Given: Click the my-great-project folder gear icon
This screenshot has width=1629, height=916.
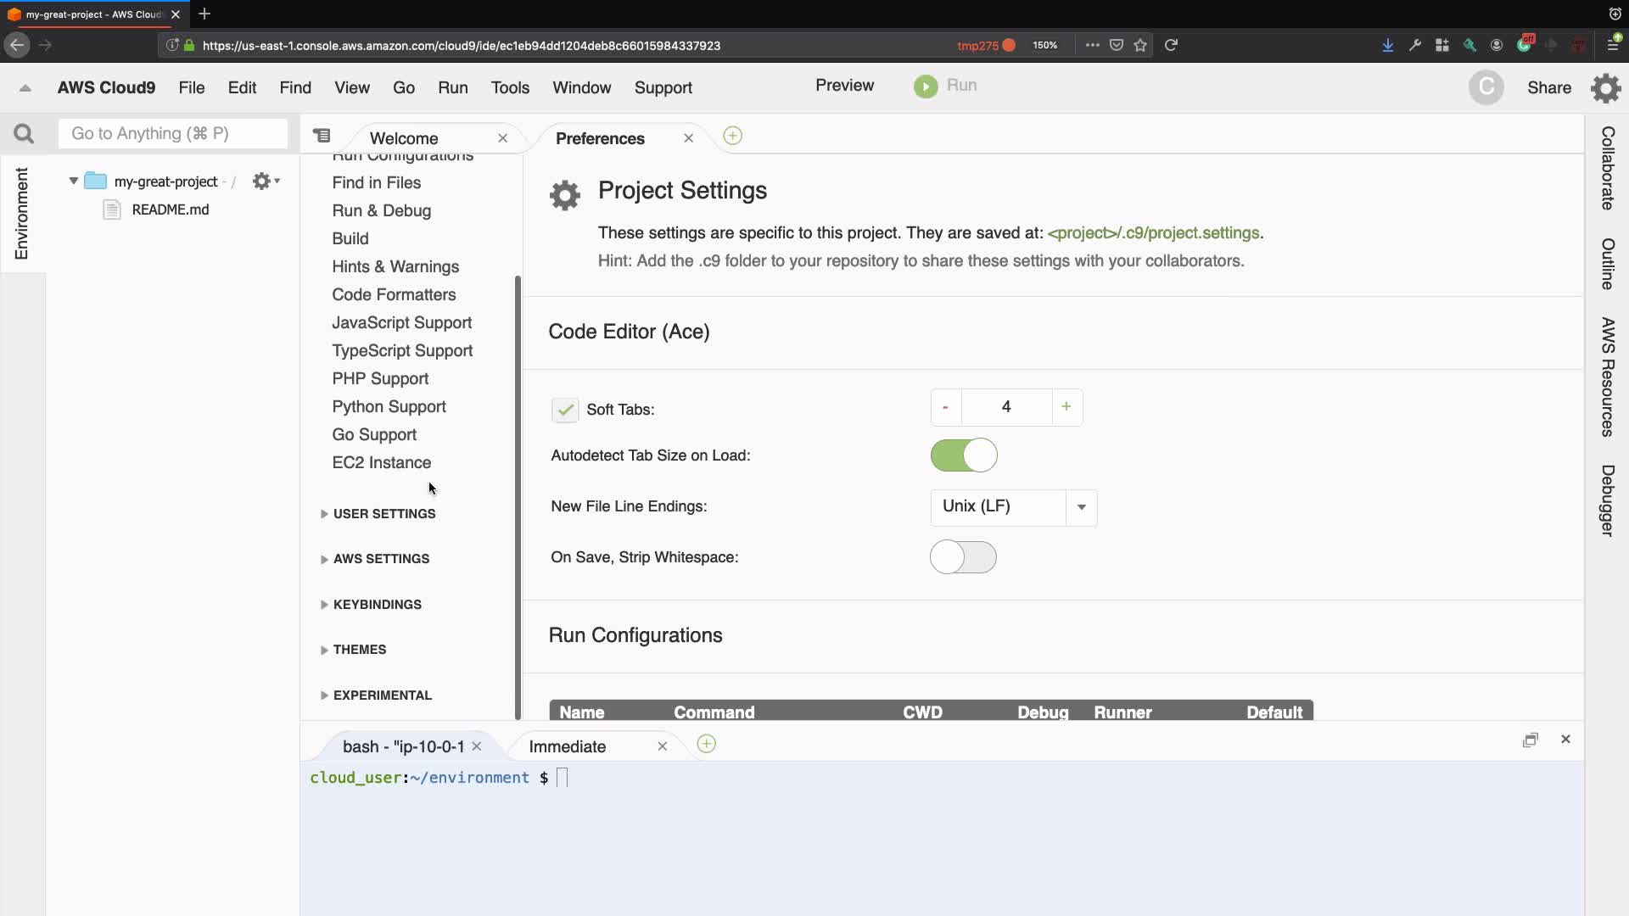Looking at the screenshot, I should [x=262, y=182].
